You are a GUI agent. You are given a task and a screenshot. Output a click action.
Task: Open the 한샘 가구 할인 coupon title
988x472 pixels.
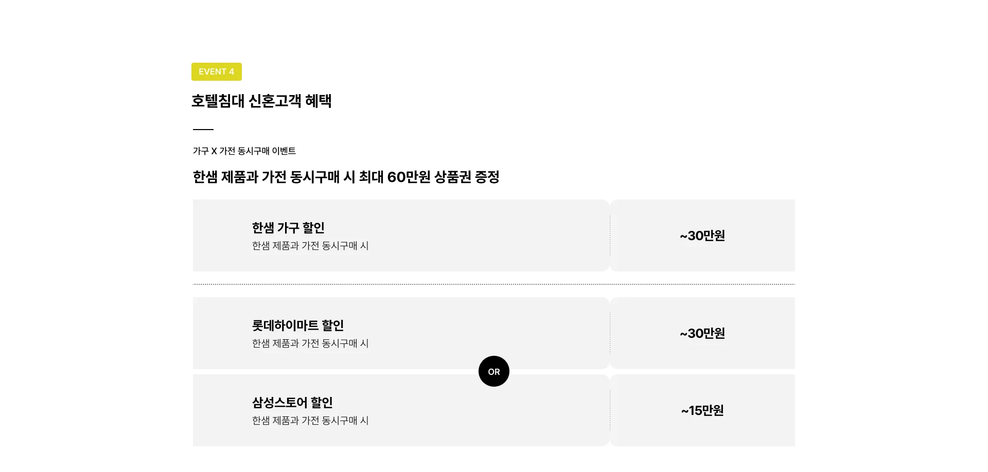[288, 228]
